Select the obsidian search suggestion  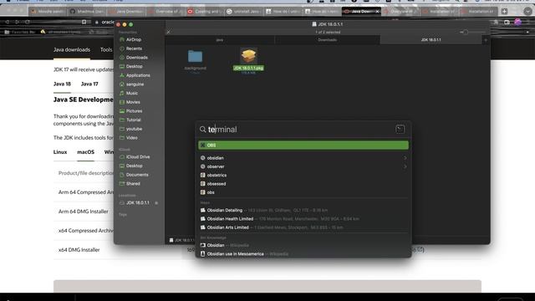click(303, 158)
